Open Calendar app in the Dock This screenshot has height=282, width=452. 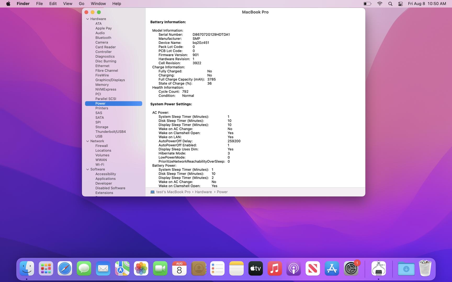(x=179, y=268)
